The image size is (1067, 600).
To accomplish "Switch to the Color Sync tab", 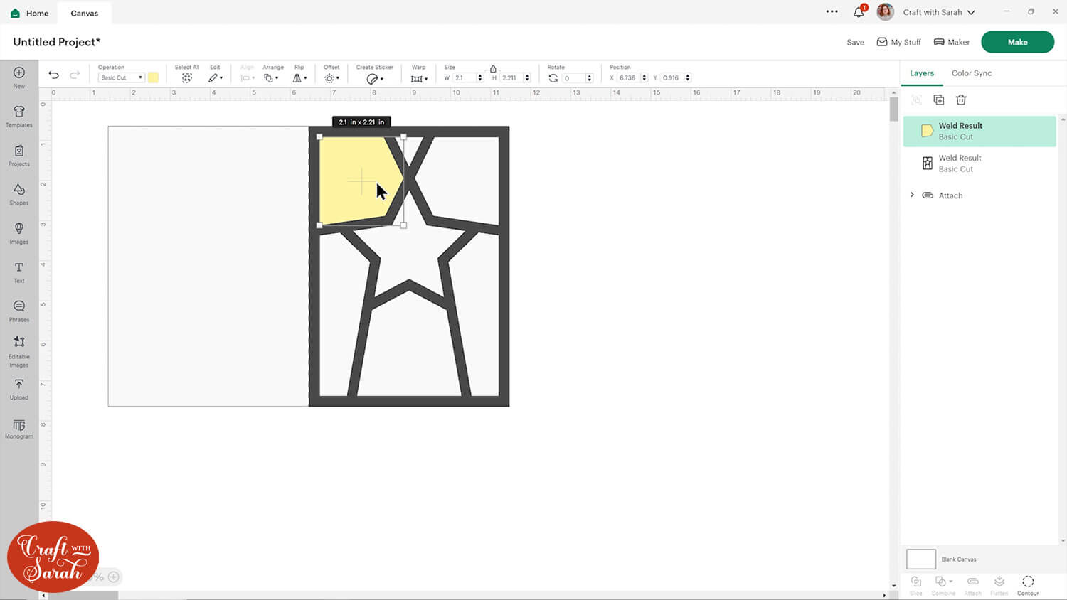I will click(971, 73).
